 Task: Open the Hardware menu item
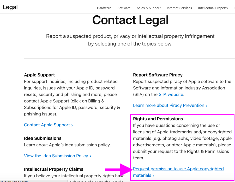tap(104, 8)
